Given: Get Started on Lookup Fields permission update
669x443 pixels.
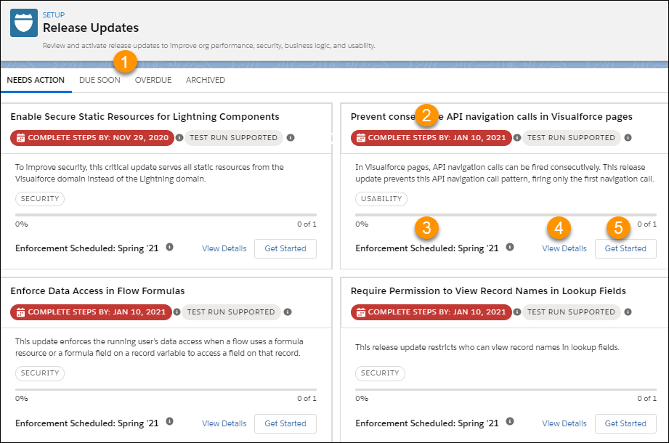Looking at the screenshot, I should point(625,423).
